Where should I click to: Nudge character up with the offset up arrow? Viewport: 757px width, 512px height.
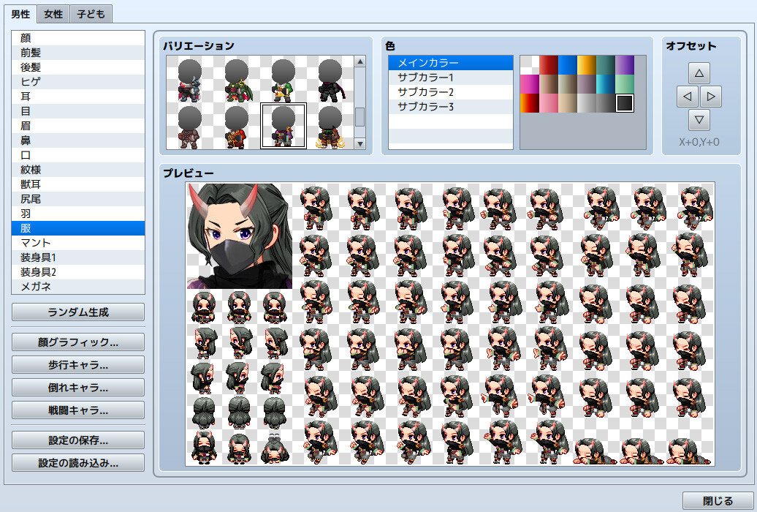pos(699,72)
